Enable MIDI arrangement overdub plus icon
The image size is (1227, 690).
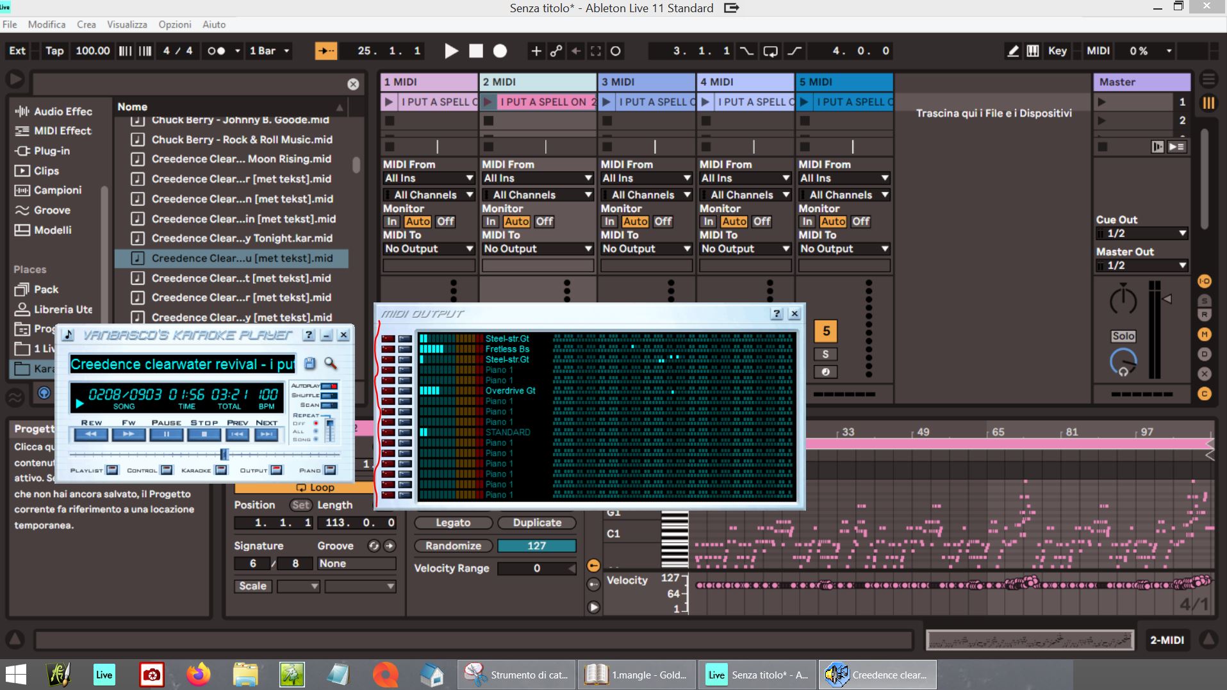point(536,51)
